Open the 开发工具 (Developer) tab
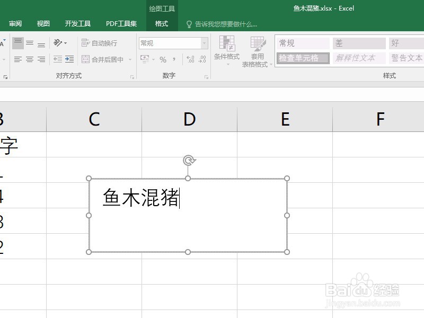The image size is (424, 318). click(x=77, y=24)
